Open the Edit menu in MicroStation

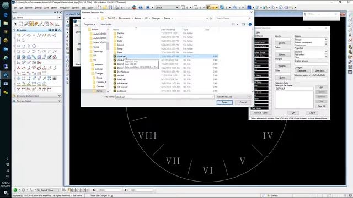point(21,8)
